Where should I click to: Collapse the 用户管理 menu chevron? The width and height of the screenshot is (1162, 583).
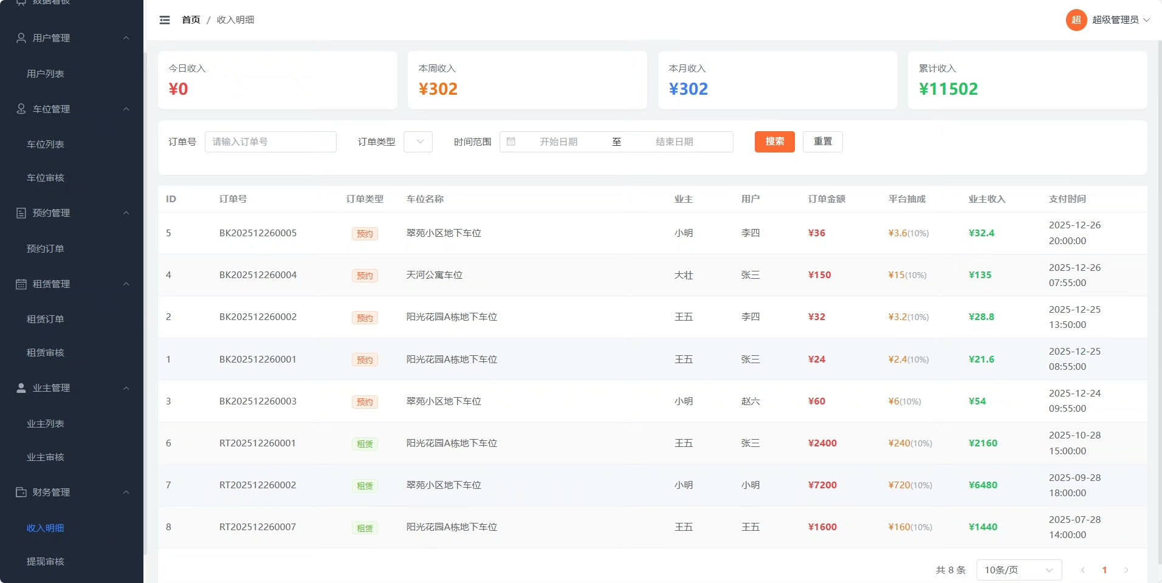tap(126, 38)
